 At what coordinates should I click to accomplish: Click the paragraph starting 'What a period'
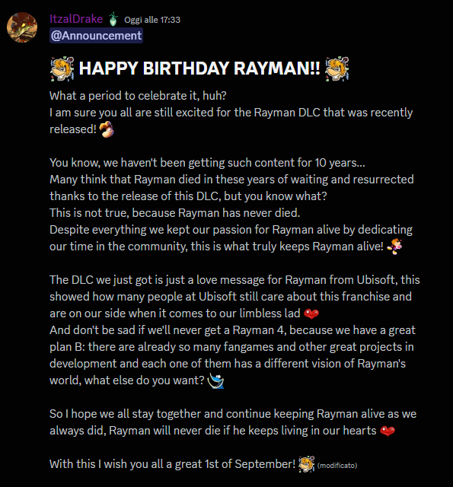[231, 113]
